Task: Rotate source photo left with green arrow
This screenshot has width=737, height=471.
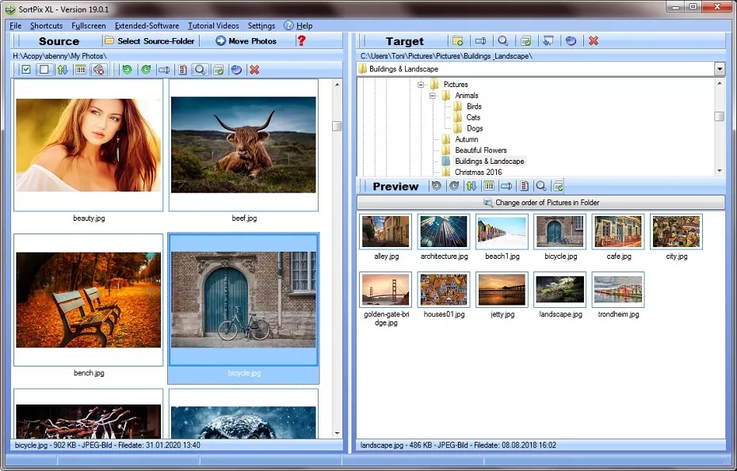Action: [x=127, y=70]
